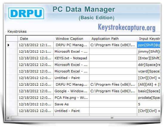Click the horizontal scrollbar left arrow

[8, 118]
